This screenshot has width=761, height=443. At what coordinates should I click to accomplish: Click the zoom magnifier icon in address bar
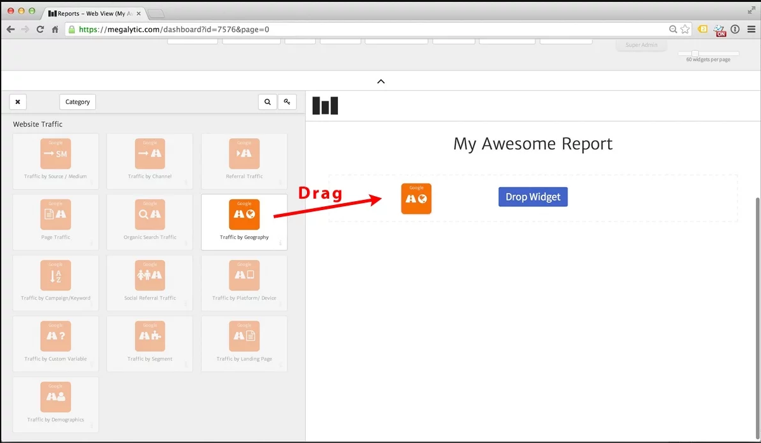coord(673,29)
